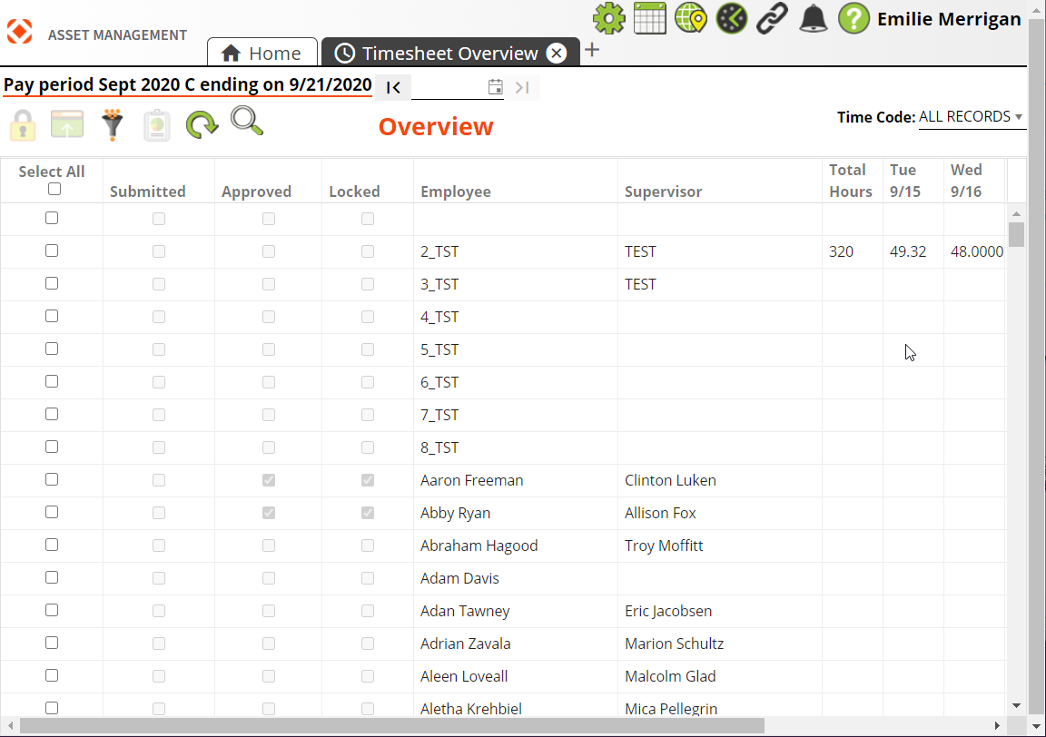Open the pay period date picker

pos(495,87)
